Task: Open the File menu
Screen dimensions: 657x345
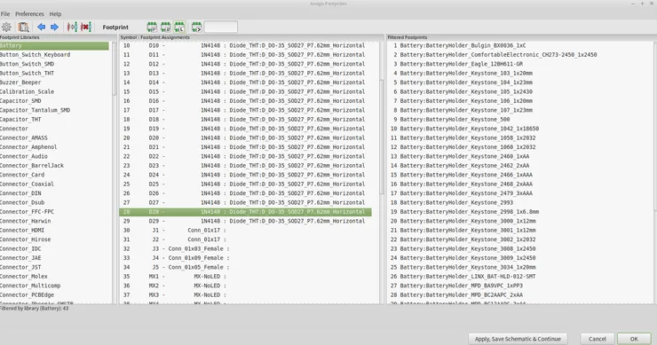Action: tap(5, 14)
